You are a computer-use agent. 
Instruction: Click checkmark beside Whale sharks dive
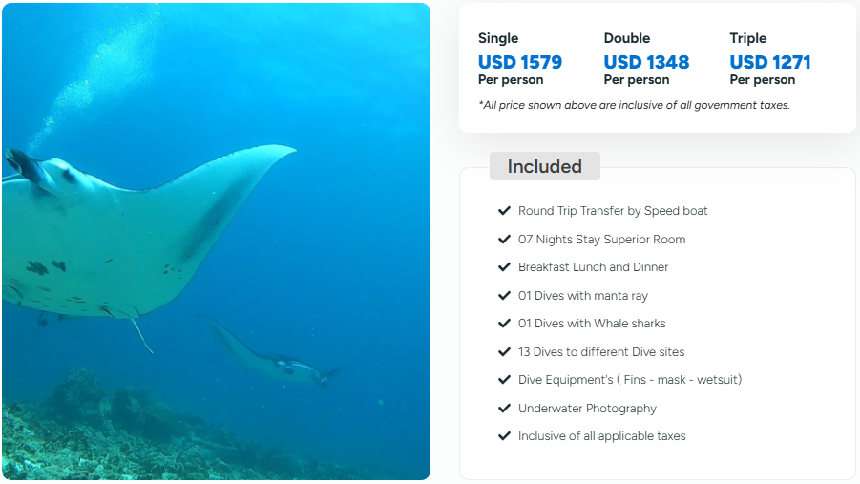tap(504, 324)
